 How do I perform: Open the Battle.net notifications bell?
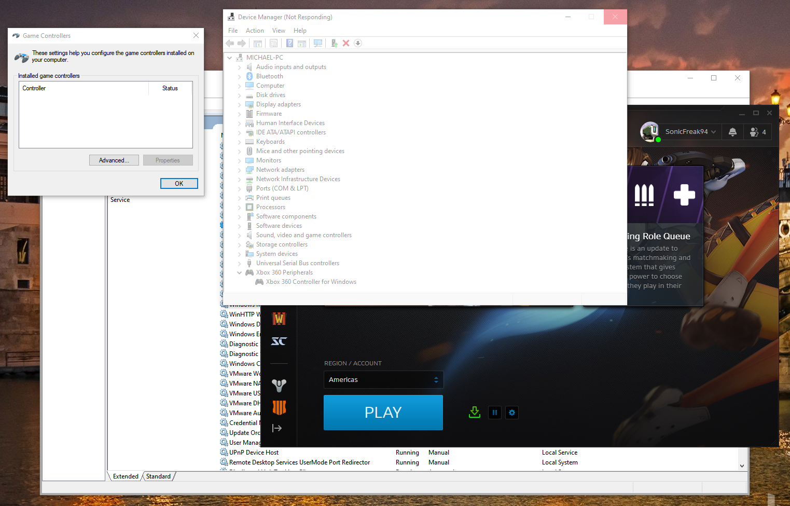click(x=732, y=132)
